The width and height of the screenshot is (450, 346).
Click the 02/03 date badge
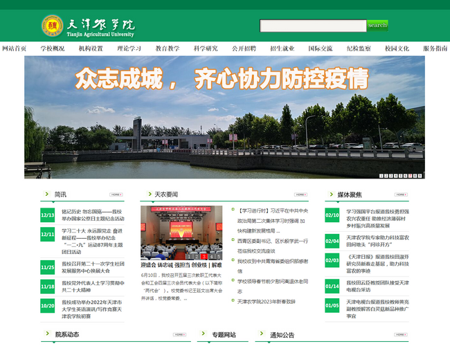(332, 260)
